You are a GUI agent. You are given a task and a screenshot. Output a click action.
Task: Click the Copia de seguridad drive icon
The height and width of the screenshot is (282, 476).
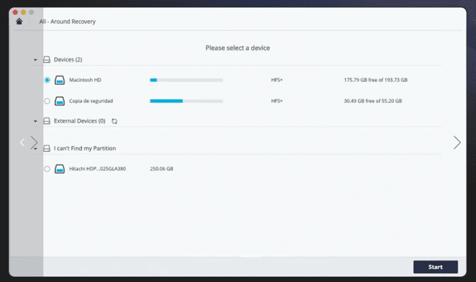coord(60,101)
